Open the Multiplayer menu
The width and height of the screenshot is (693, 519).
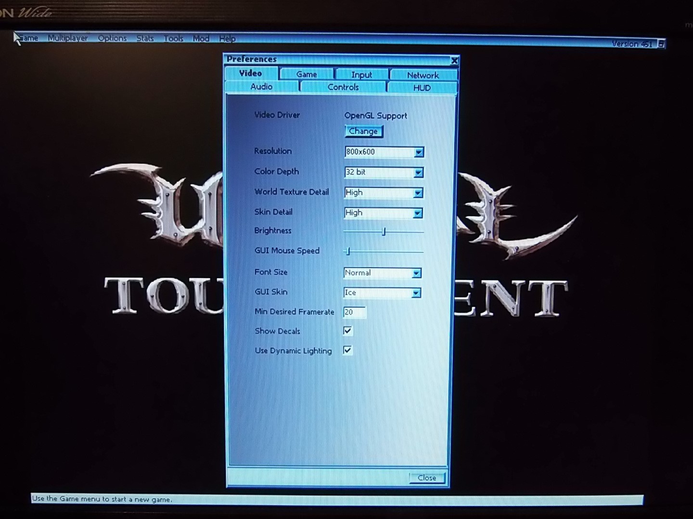coord(68,38)
